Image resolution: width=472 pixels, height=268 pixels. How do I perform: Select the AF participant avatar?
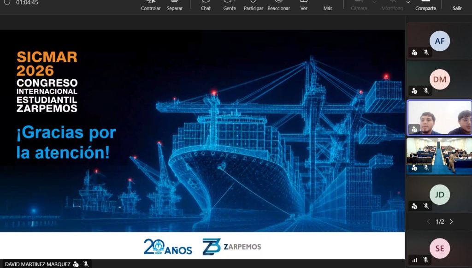440,41
